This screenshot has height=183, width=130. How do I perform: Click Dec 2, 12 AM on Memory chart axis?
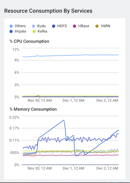pyautogui.click(x=107, y=168)
